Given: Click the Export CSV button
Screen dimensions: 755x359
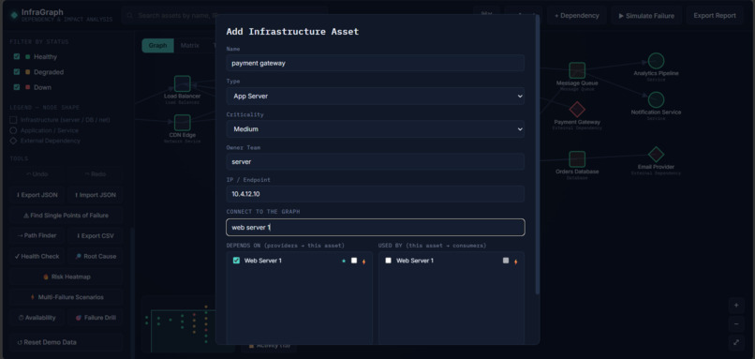Looking at the screenshot, I should (95, 235).
